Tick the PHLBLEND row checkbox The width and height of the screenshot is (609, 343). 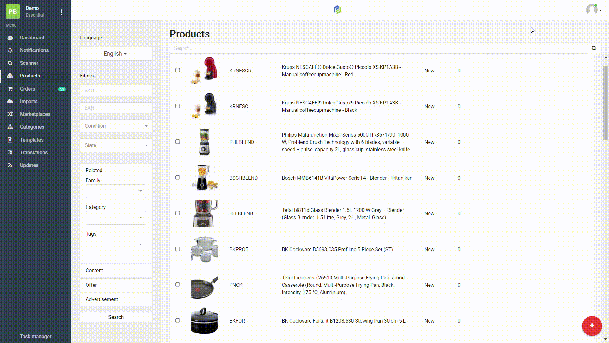pyautogui.click(x=178, y=142)
